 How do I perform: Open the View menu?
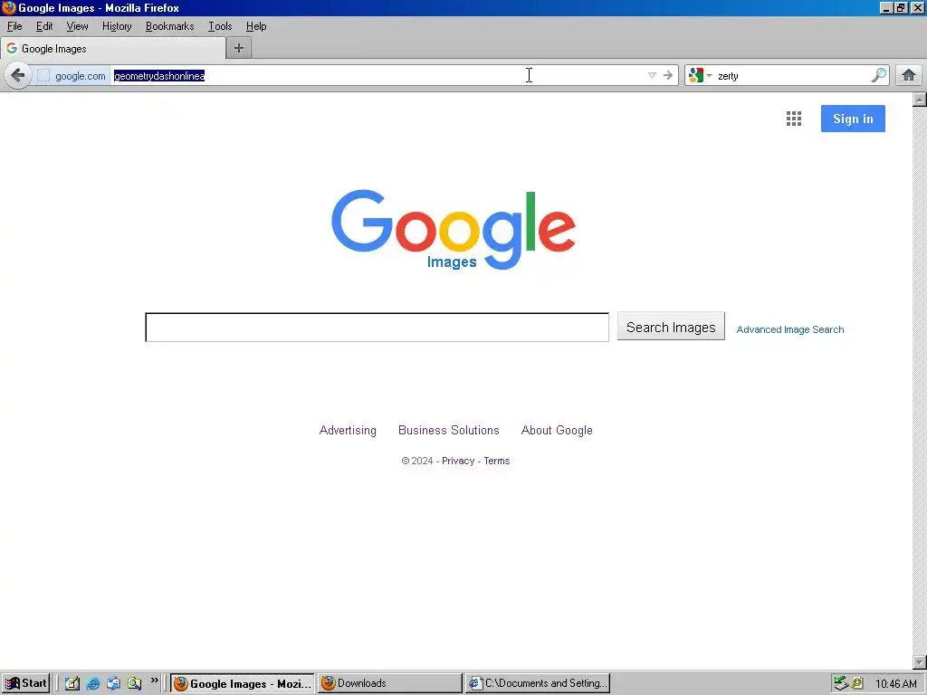[x=78, y=26]
